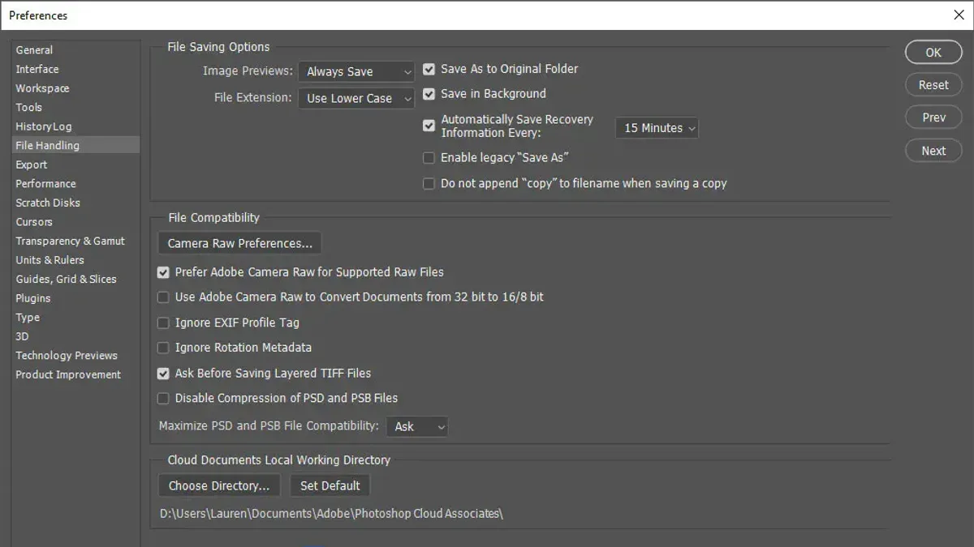Toggle Prefer Adobe Camera Raw for Supported Raw Files

click(163, 273)
